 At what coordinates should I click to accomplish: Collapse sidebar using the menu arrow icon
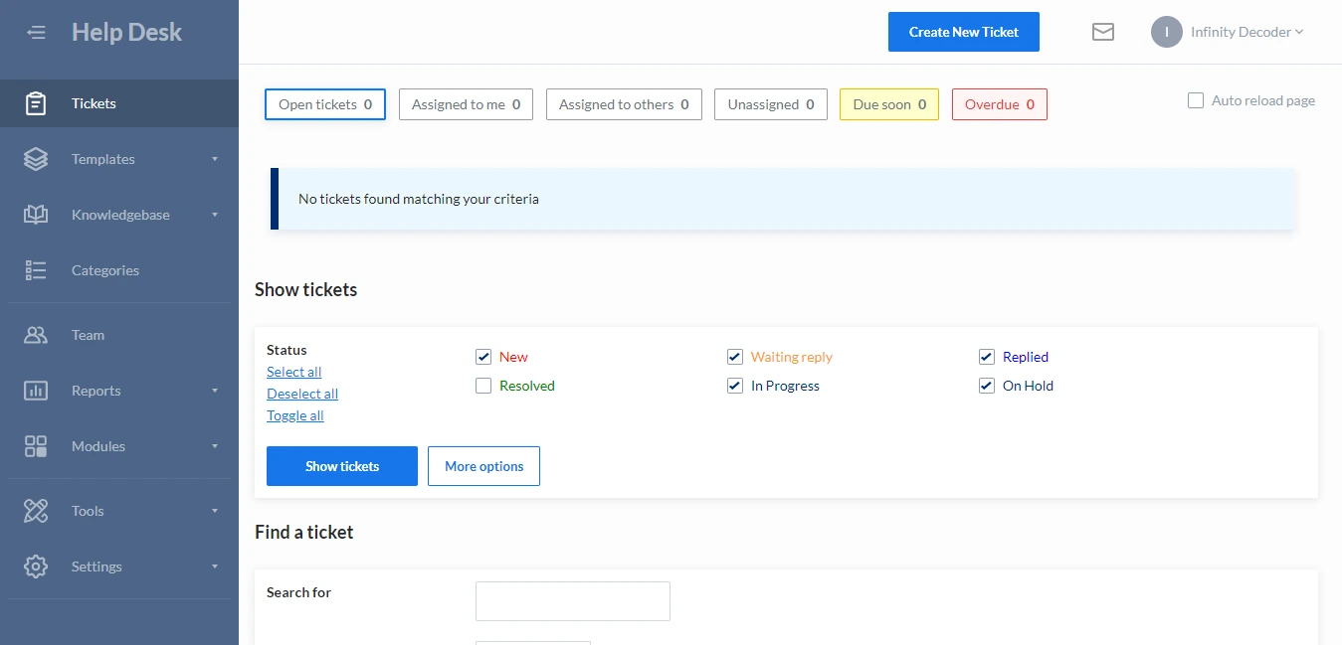click(36, 33)
